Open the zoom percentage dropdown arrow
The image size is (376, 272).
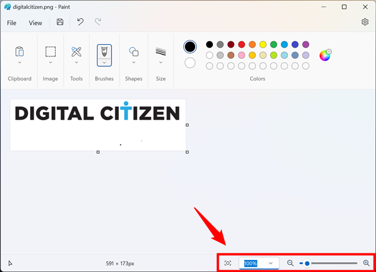click(x=271, y=263)
